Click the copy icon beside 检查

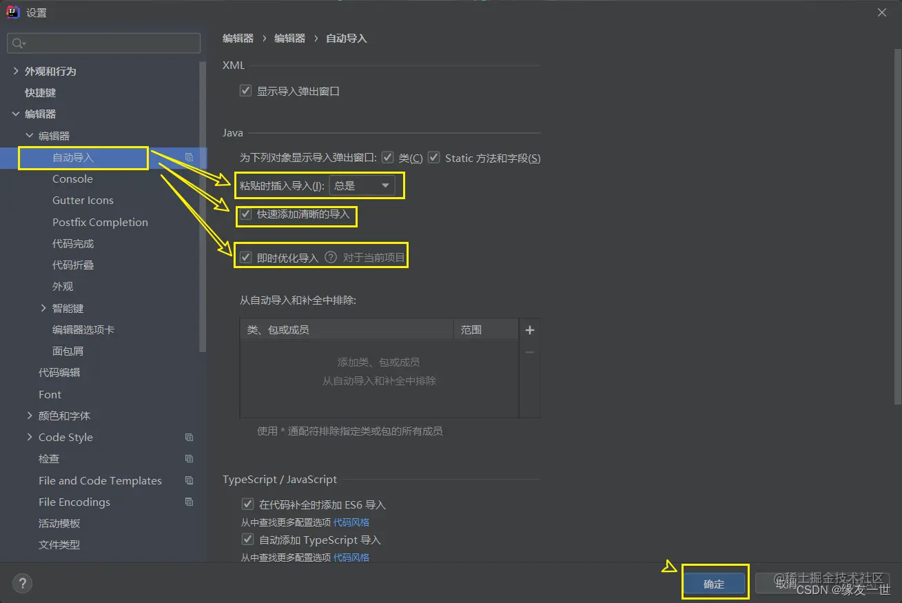[189, 459]
